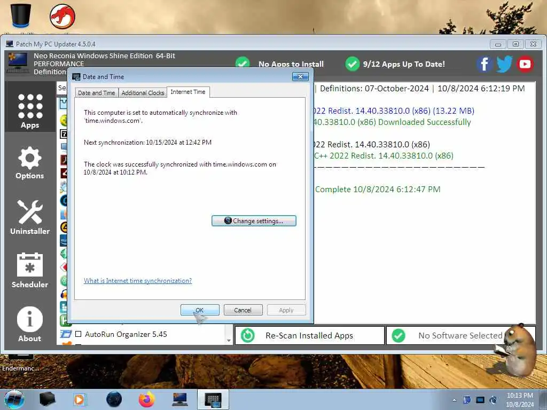Screen dimensions: 547x410
Task: Click the 'Downloaded Successfully' log line
Action: point(393,122)
